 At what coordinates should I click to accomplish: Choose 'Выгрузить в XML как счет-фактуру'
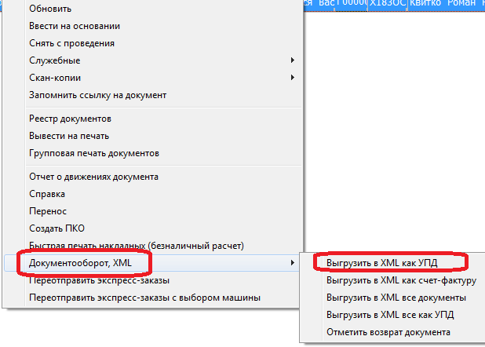(x=401, y=280)
